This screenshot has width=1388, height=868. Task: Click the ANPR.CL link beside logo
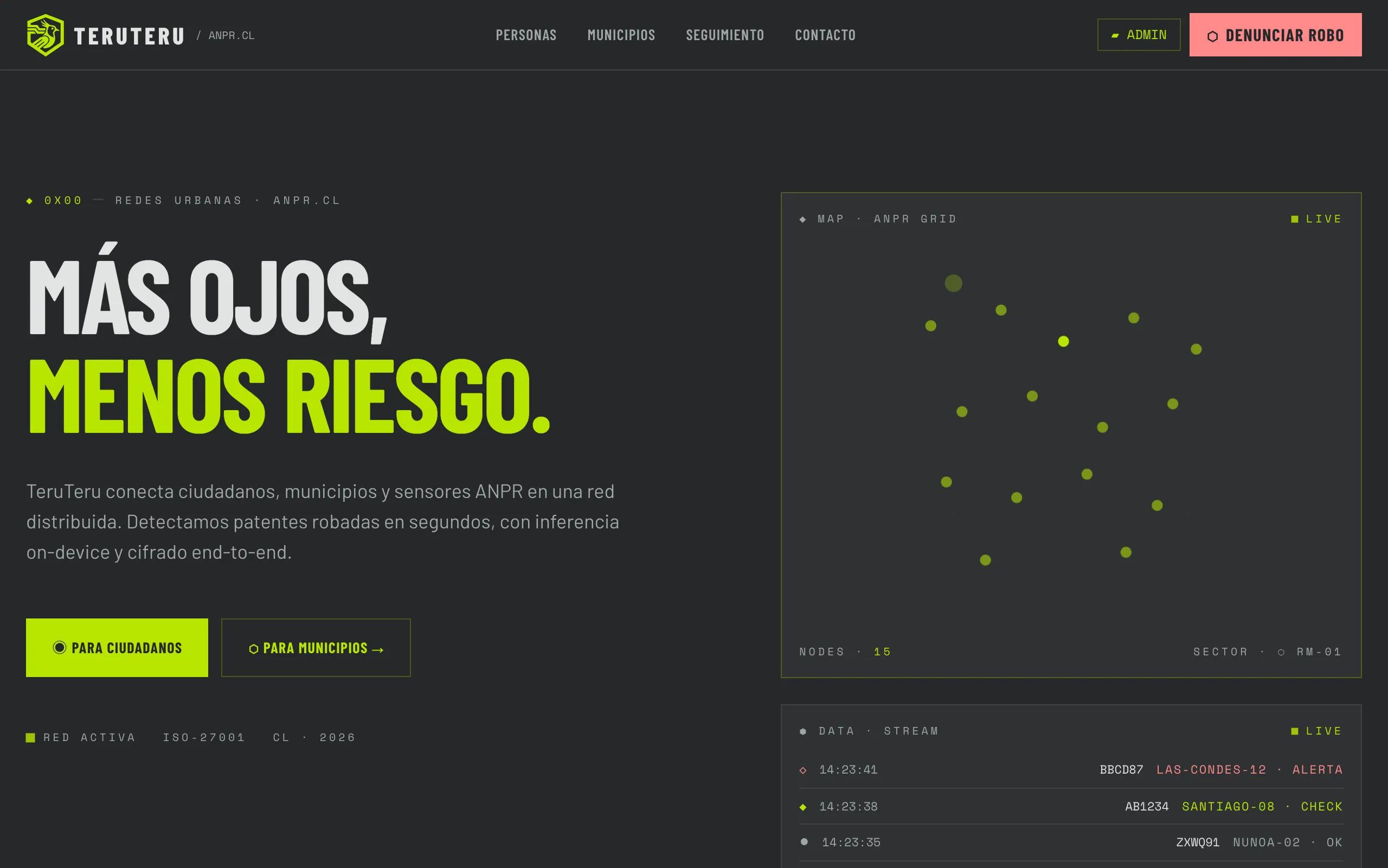(231, 36)
